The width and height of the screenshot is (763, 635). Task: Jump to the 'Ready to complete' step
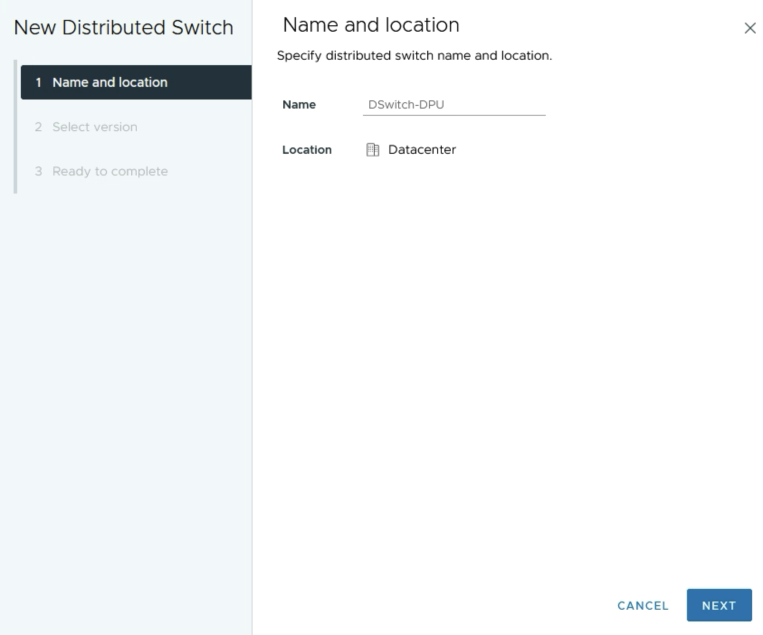pyautogui.click(x=110, y=171)
